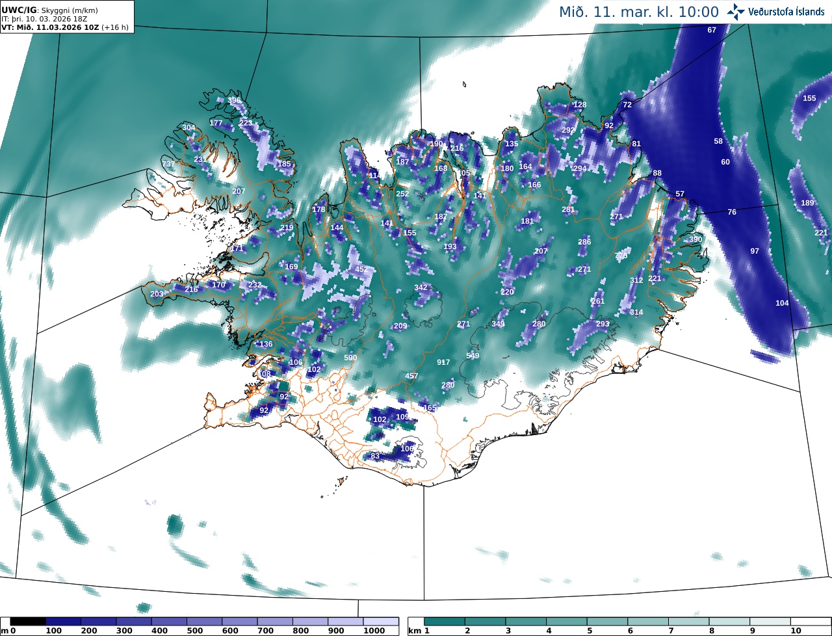The image size is (832, 636).
Task: Click the 5–6 km teal legend swatch
Action: click(x=607, y=622)
